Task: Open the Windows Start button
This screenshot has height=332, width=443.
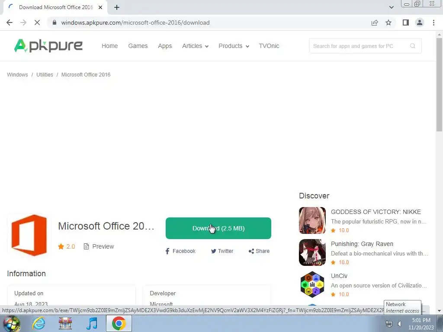Action: point(11,323)
